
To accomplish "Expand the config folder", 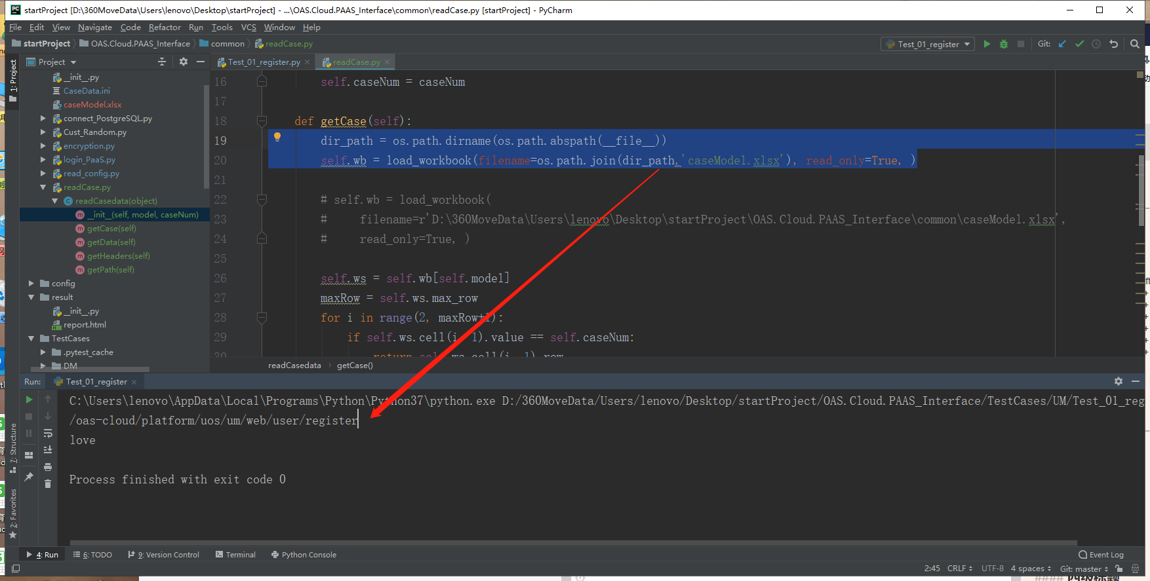I will pos(31,284).
